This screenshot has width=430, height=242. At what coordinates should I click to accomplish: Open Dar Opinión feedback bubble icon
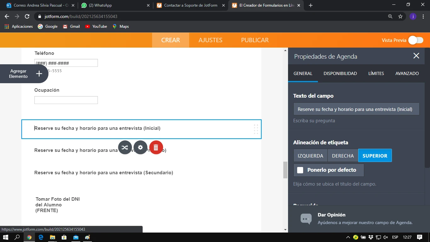tap(306, 218)
